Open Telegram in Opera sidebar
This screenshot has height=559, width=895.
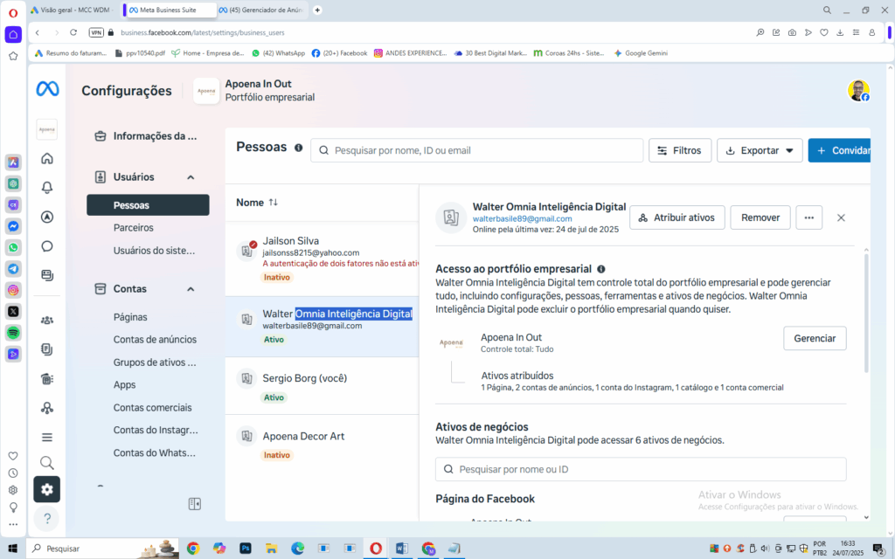[x=13, y=269]
